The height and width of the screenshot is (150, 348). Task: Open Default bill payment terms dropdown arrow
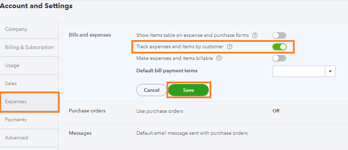point(330,71)
